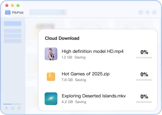
Task: Select Hot Games of 2025.zip file name
Action: click(x=86, y=74)
